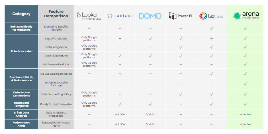Screen dimensions: 268x134
Task: Click Arena Calibrate checkmark for ML-Powered Insights
Action: (x=245, y=64)
